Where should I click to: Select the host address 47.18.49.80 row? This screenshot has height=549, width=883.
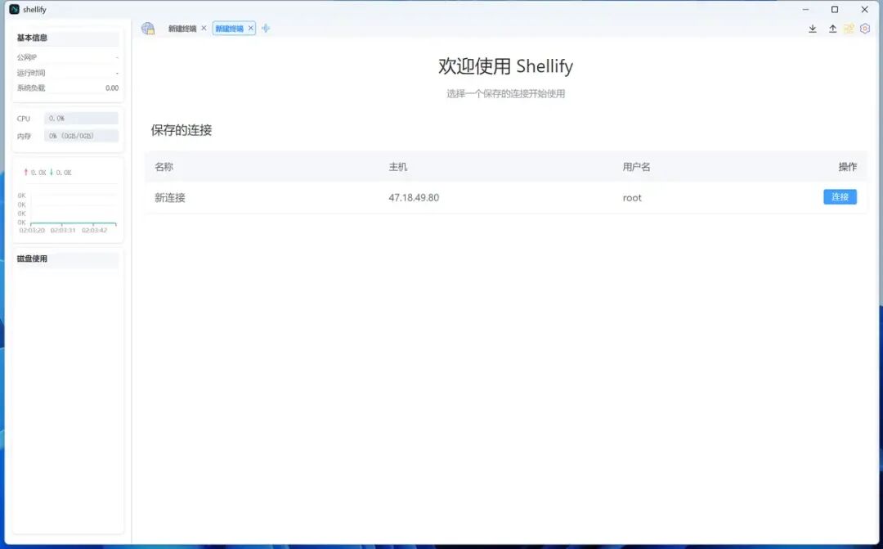(414, 197)
